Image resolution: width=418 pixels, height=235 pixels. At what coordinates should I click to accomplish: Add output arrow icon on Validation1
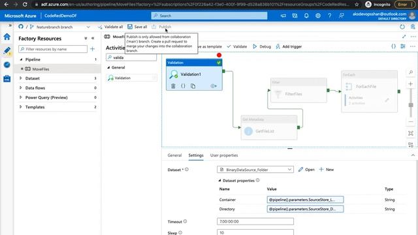pos(214,86)
